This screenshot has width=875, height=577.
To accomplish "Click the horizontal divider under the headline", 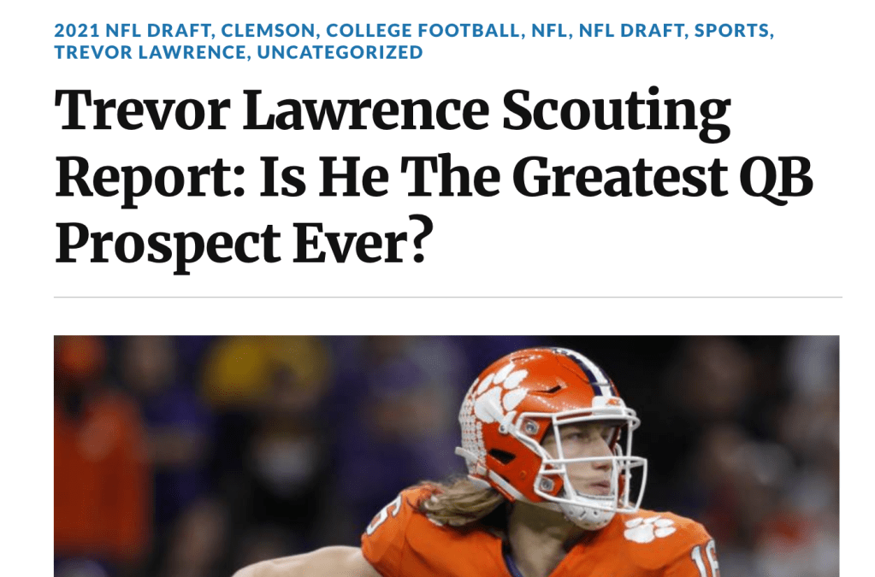I will [x=447, y=297].
